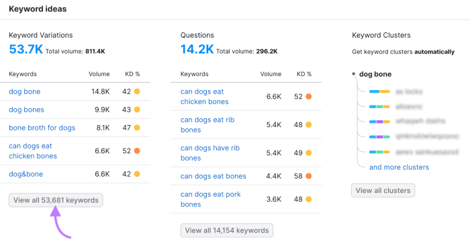Click the Keywords header in Keyword Variations
This screenshot has width=470, height=248.
pyautogui.click(x=23, y=74)
